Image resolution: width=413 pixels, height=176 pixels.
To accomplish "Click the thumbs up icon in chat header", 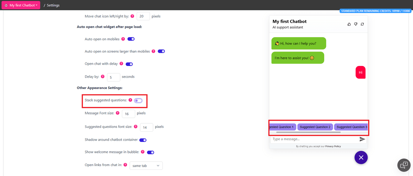I will [x=349, y=24].
